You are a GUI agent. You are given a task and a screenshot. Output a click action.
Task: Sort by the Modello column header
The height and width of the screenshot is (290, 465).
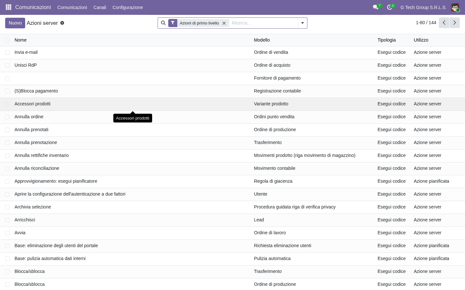262,40
